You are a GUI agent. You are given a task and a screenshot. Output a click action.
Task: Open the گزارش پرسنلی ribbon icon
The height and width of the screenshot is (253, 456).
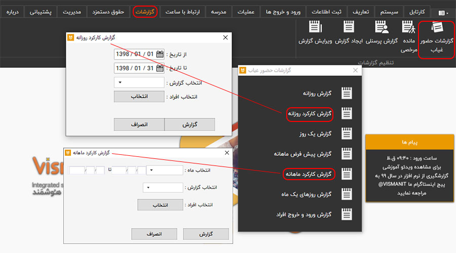382,27
